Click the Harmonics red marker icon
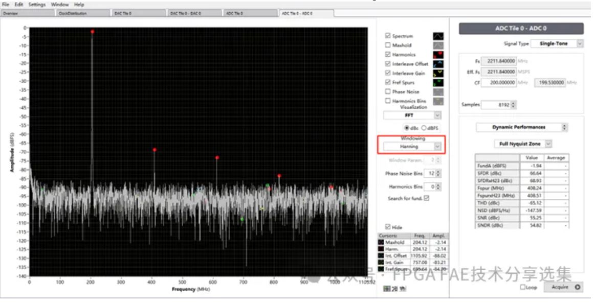The image size is (596, 304). pos(438,55)
